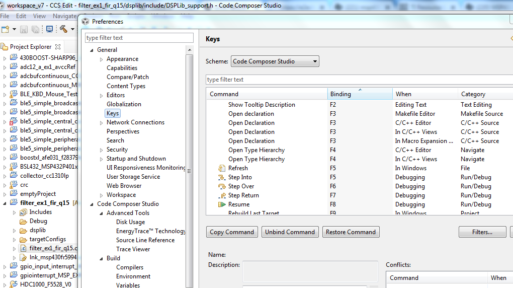Screen dimensions: 513x288
Task: Open the View menu
Action: click(39, 16)
